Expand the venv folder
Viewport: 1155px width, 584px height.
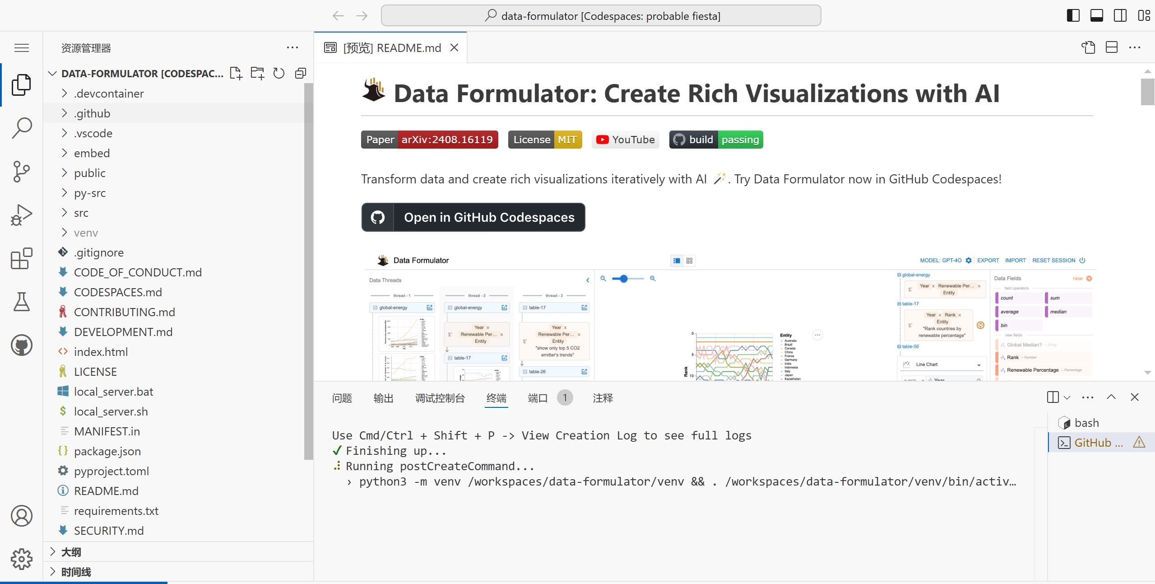pos(178,233)
